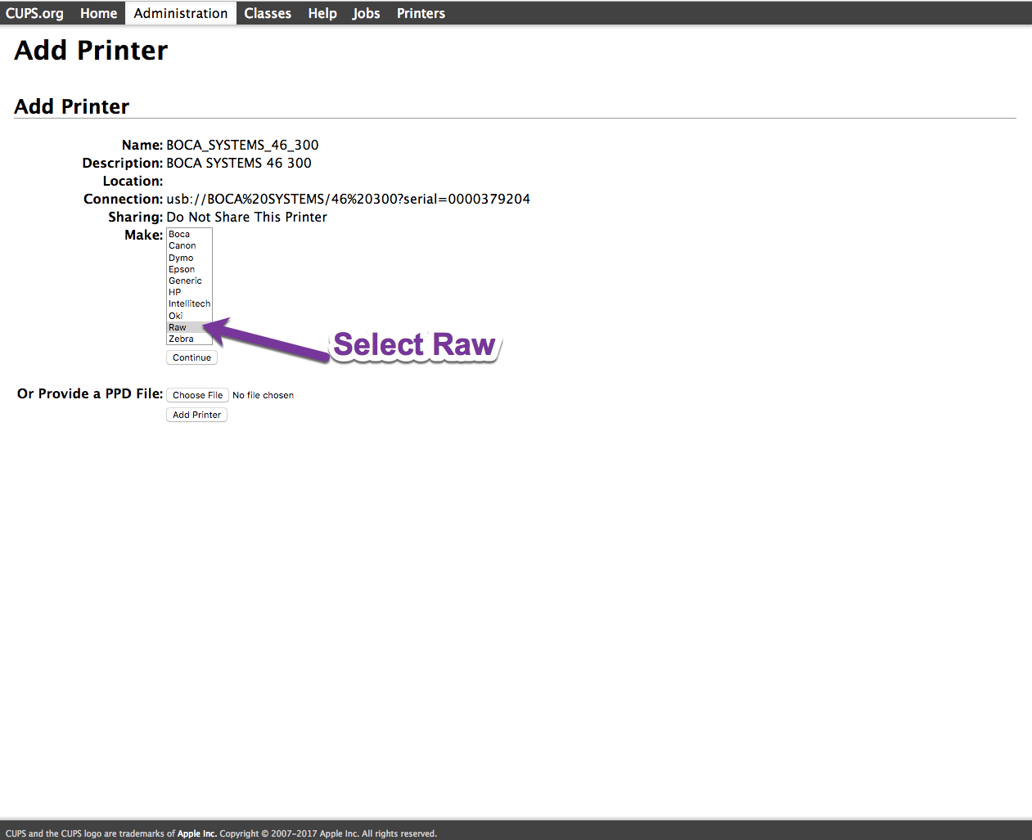Open the CUPS.org link
The image size is (1032, 840).
coord(34,13)
